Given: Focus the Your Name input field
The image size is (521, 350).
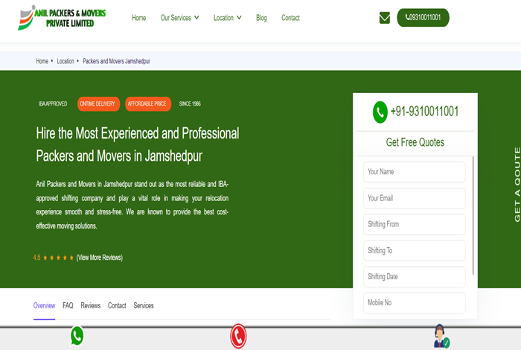Looking at the screenshot, I should (415, 172).
